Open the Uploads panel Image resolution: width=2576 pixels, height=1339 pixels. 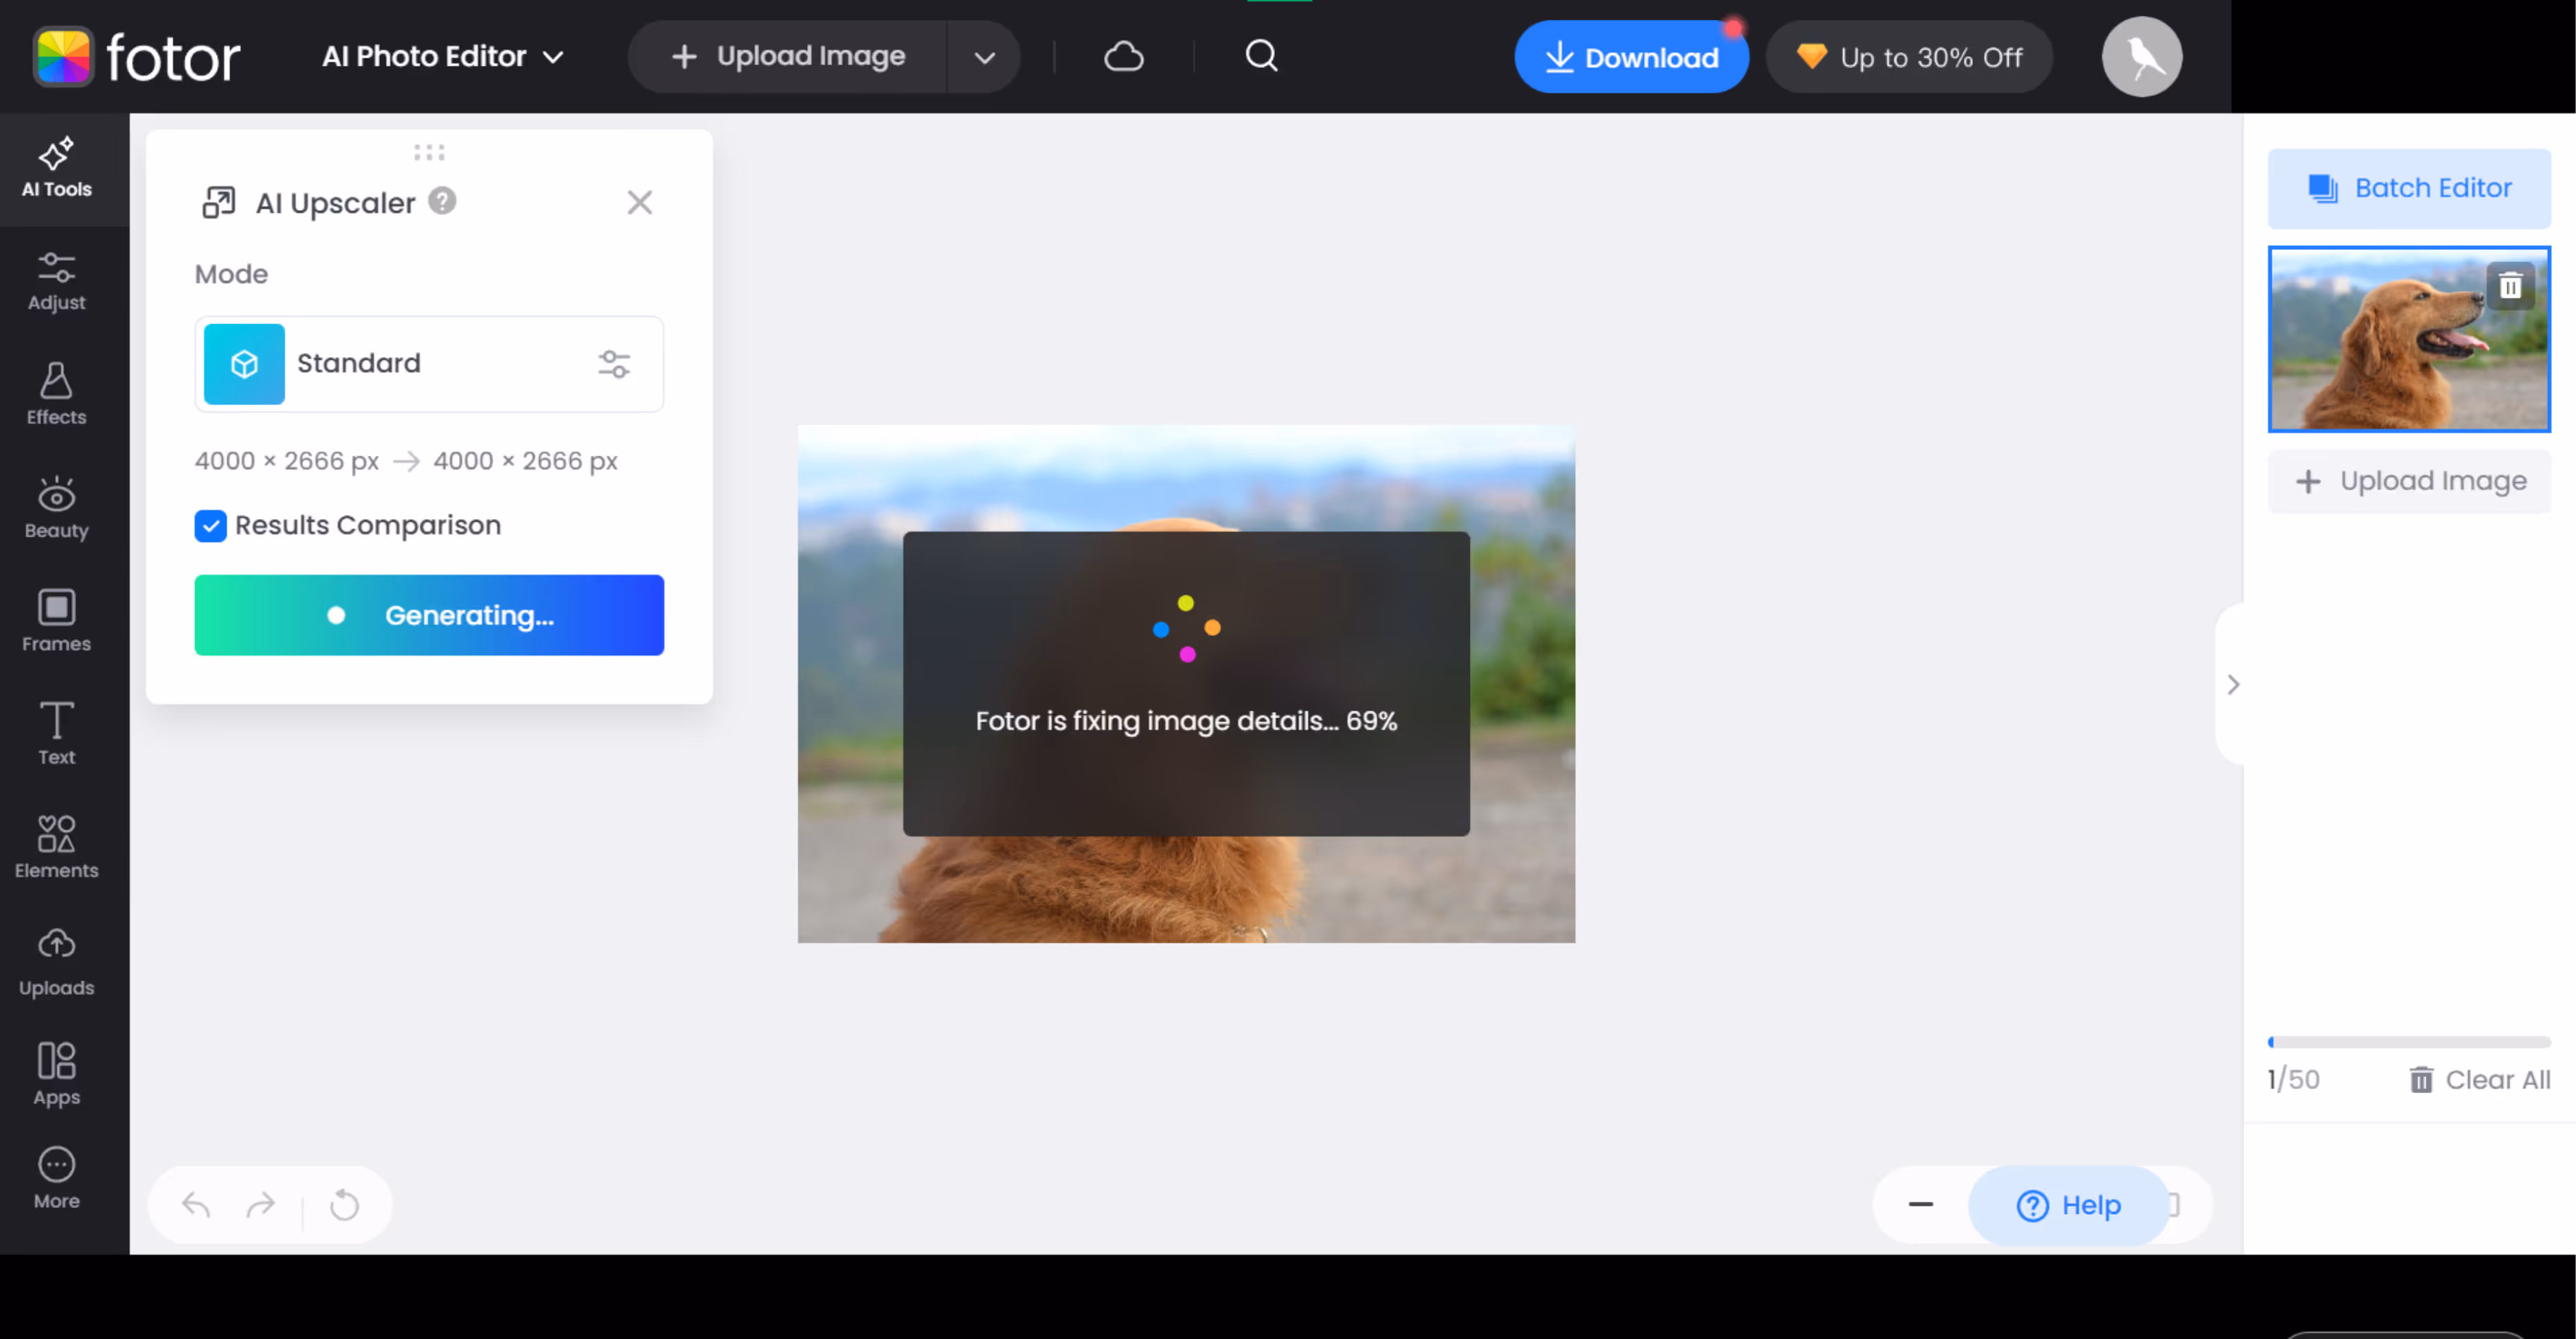click(57, 963)
